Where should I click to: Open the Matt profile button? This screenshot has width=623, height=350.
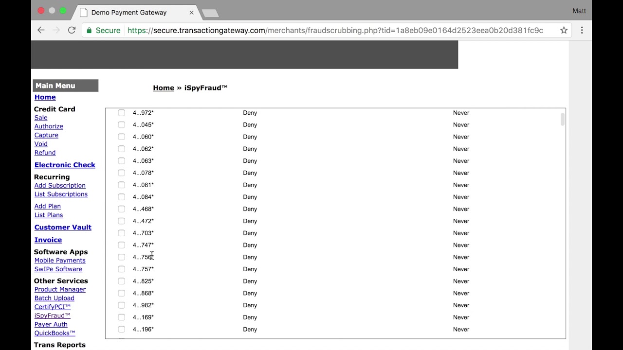click(579, 11)
